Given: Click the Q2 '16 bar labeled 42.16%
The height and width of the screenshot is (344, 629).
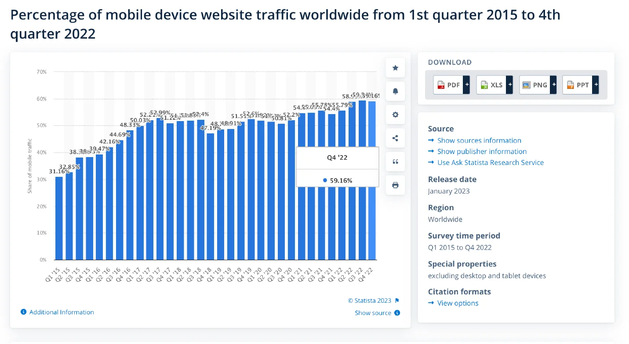Looking at the screenshot, I should tap(109, 203).
